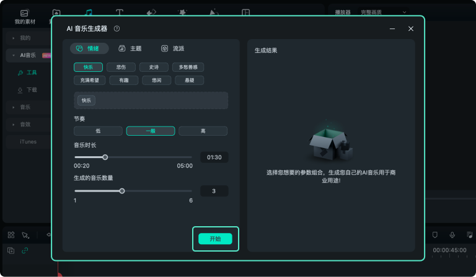The width and height of the screenshot is (476, 277).
Task: Select the 悲伤 mood option
Action: pyautogui.click(x=121, y=67)
